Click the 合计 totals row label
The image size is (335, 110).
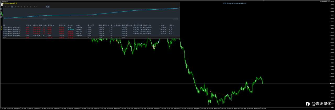click(4, 37)
